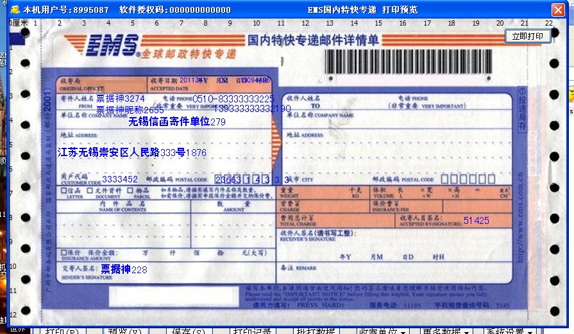574x334 pixels.
Task: Select accepted date value 2011341
Action: (193, 80)
